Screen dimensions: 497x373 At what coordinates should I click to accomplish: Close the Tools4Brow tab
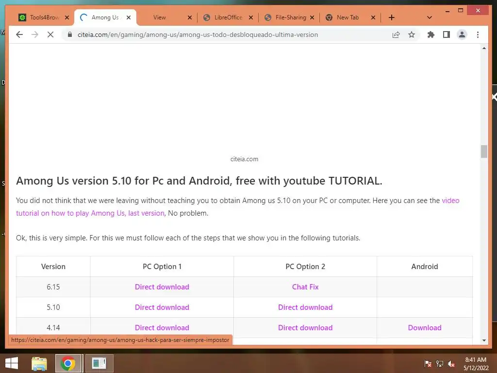click(67, 17)
